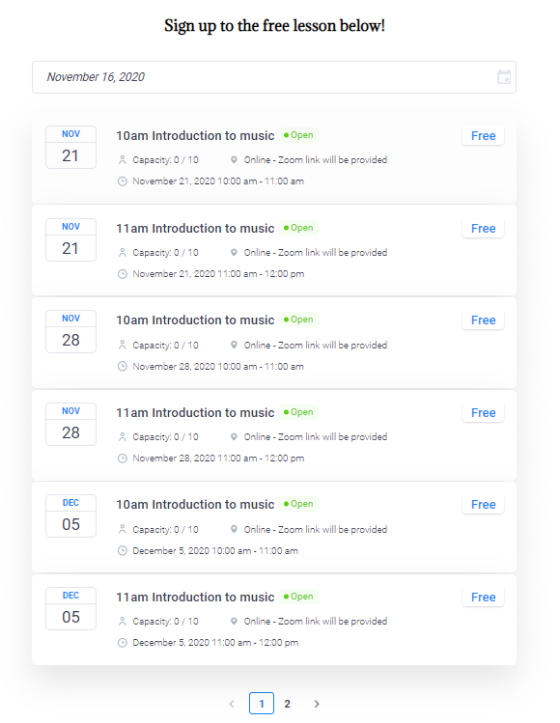Click Free button for Nov 21 10am lesson

483,135
